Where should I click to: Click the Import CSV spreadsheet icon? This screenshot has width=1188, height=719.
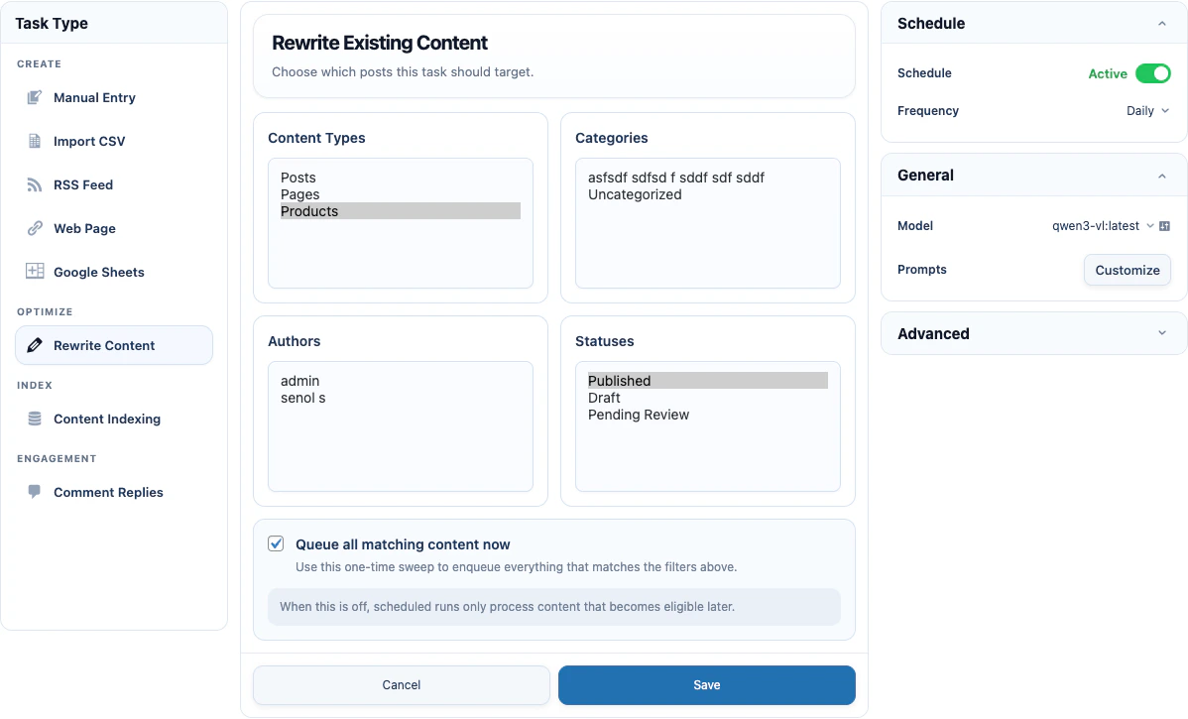(34, 141)
